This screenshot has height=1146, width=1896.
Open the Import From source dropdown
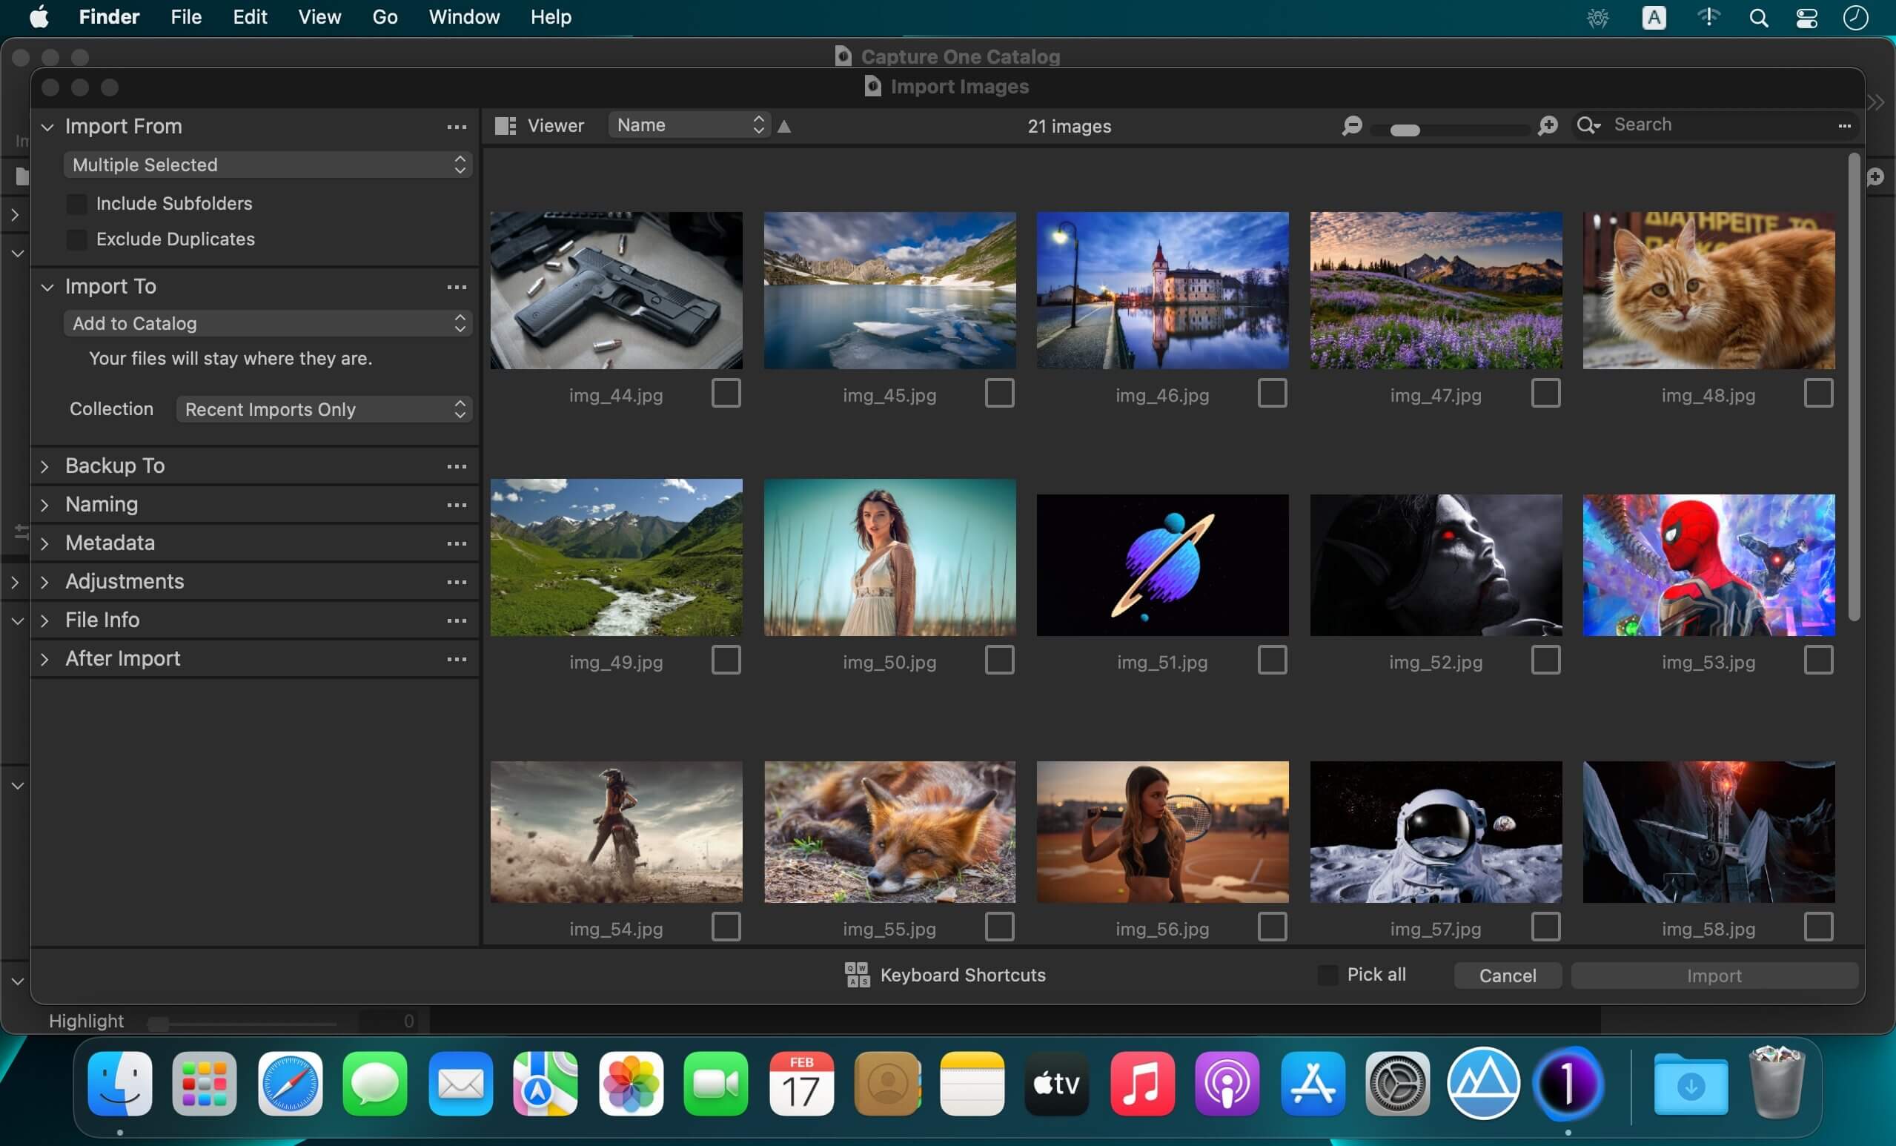267,164
